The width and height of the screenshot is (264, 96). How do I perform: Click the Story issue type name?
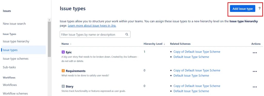pos(70,86)
